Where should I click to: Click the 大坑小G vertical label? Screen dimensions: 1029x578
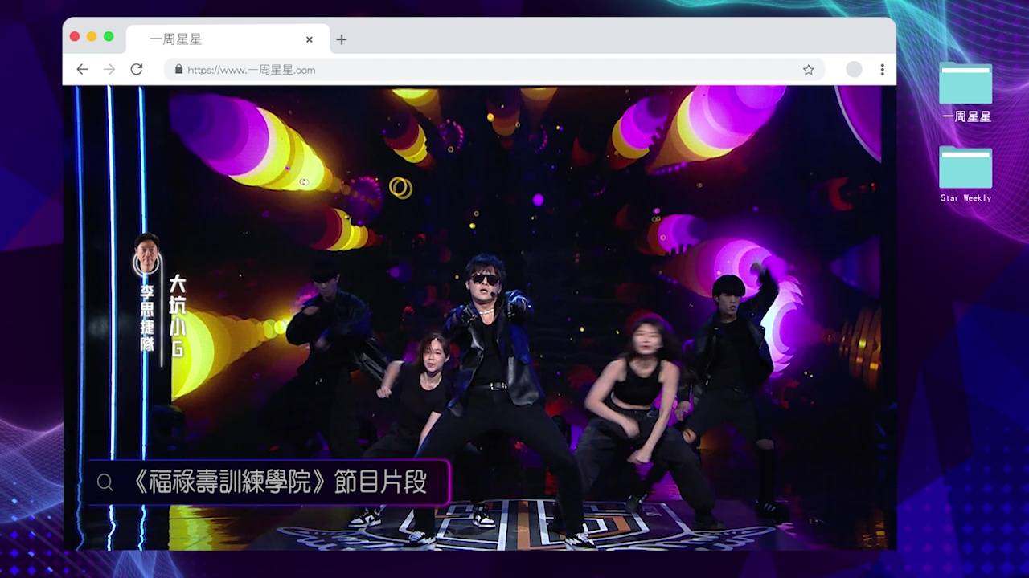pyautogui.click(x=177, y=315)
